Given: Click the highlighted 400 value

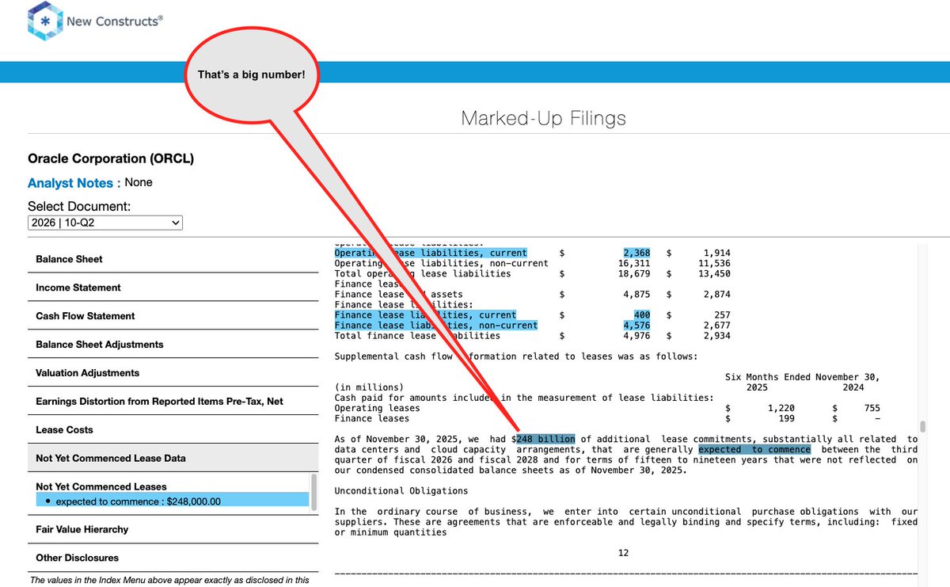Looking at the screenshot, I should click(x=642, y=314).
